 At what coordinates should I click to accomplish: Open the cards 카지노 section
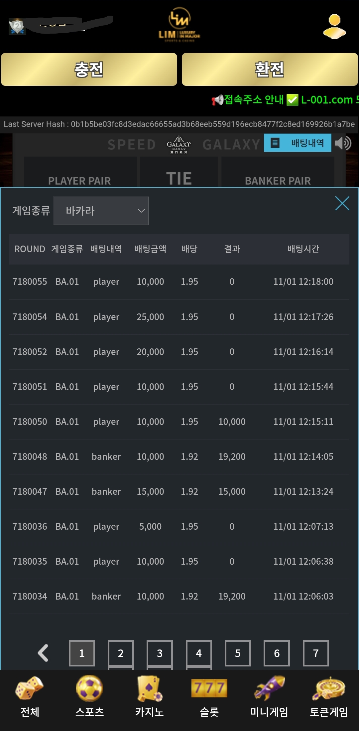(149, 696)
